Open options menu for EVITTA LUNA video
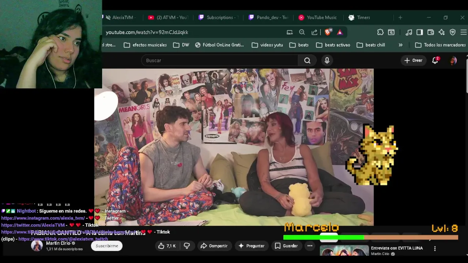This screenshot has width=468, height=263. pos(435,248)
